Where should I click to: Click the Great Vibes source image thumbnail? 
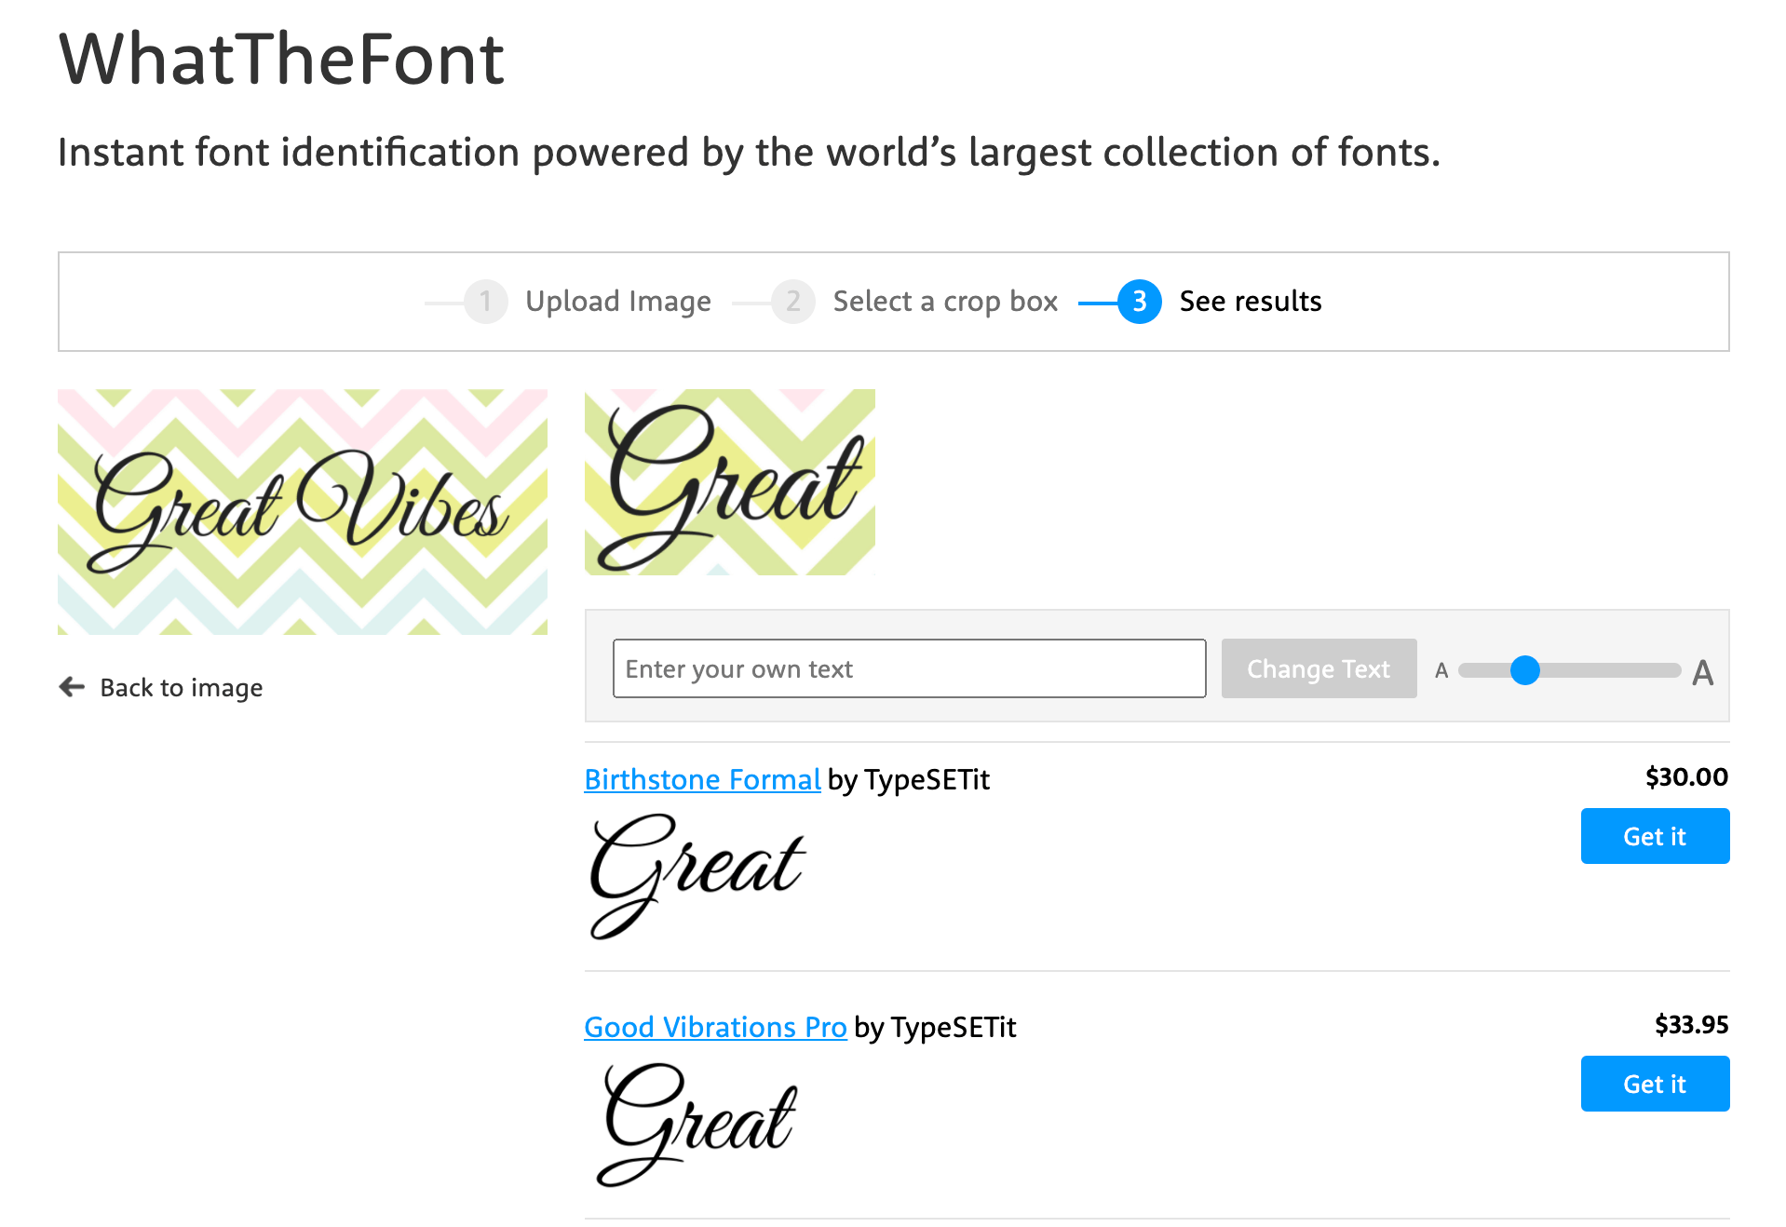click(x=303, y=512)
